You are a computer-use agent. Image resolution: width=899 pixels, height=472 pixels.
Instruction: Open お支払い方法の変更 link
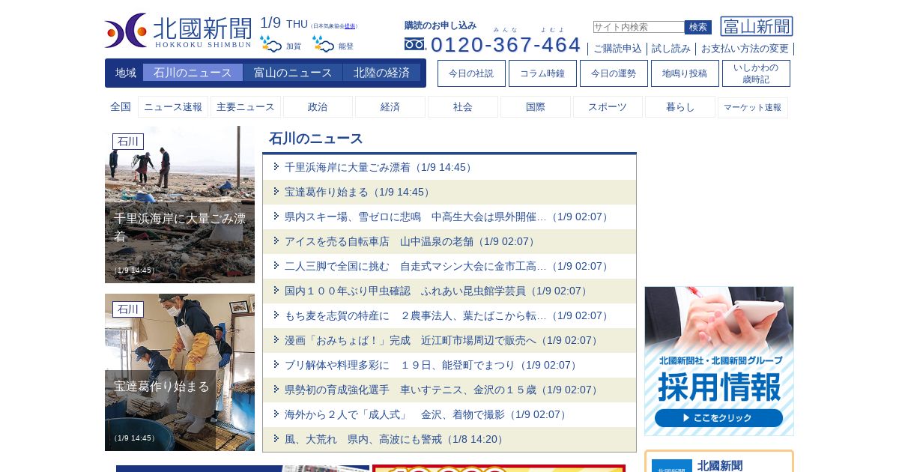click(745, 49)
